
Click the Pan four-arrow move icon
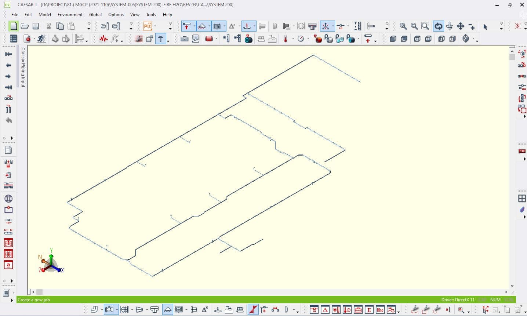pyautogui.click(x=460, y=26)
